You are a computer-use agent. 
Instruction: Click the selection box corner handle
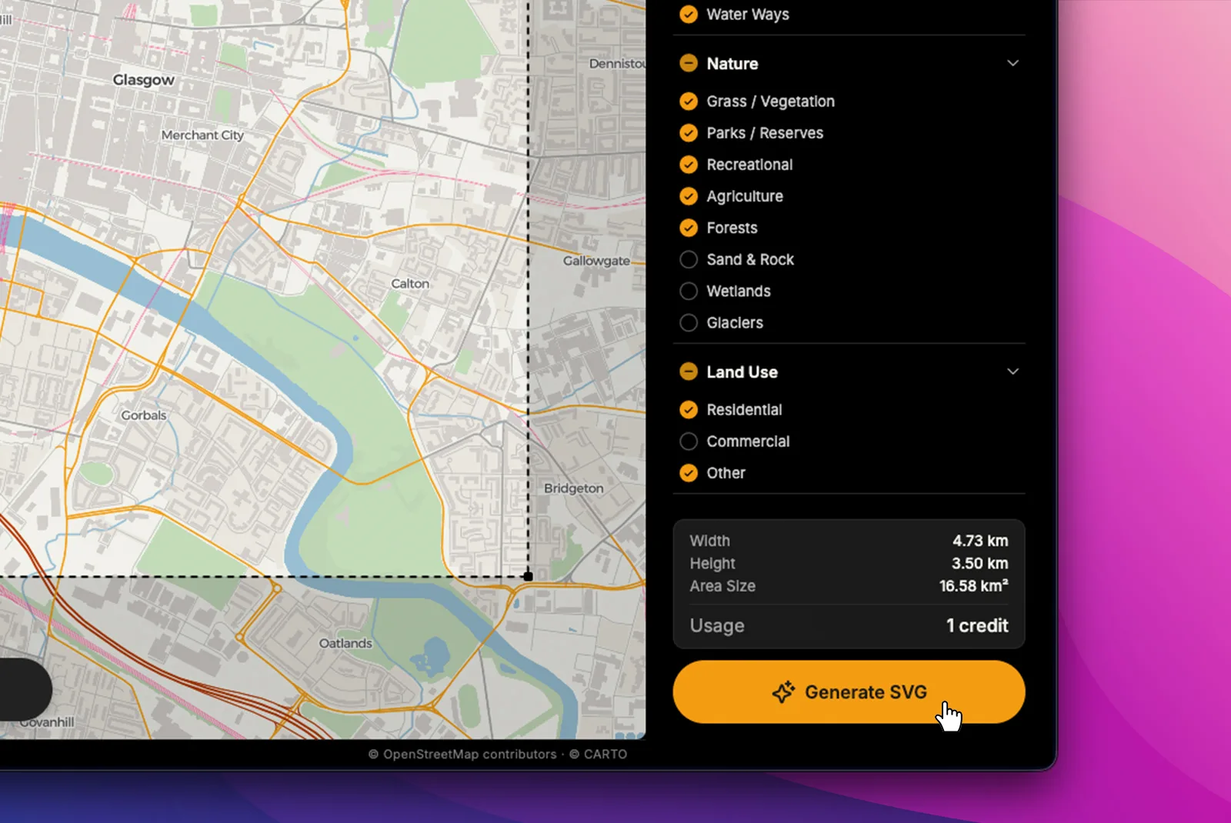tap(528, 576)
